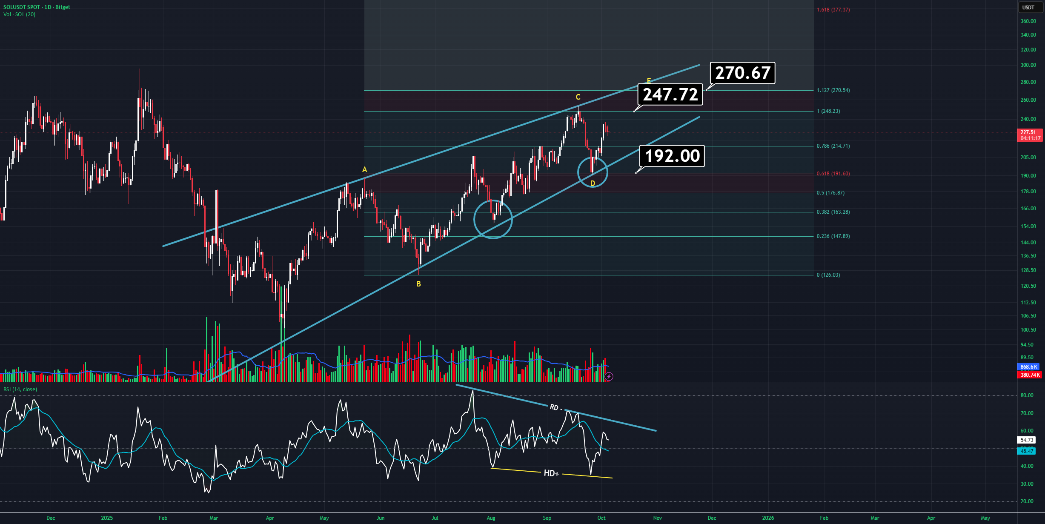Select the 1.618 (377.37) Fibonacci extension label
The height and width of the screenshot is (524, 1045).
[x=833, y=10]
